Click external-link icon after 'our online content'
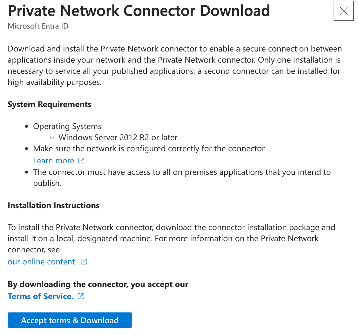 coord(84,262)
